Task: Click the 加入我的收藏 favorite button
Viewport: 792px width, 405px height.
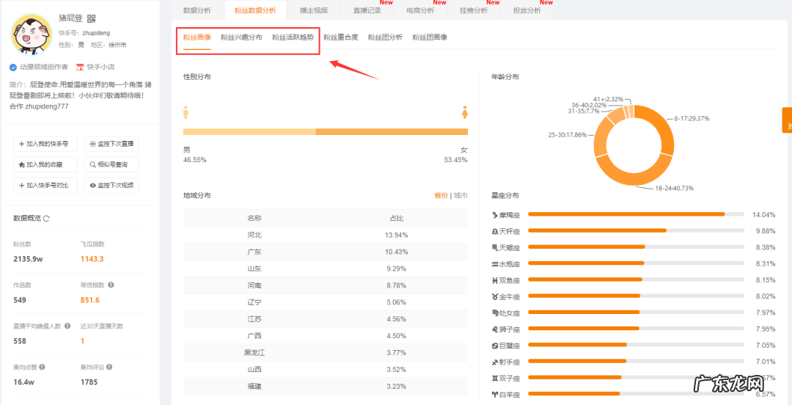Action: coord(43,164)
